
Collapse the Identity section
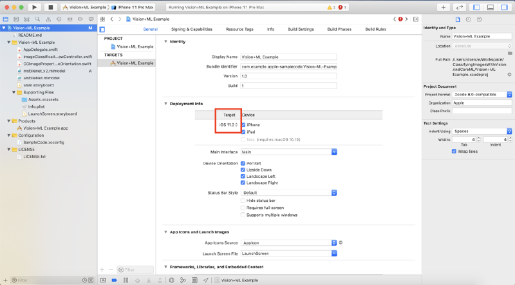tap(165, 41)
